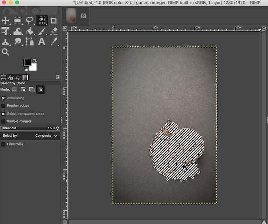Viewport: 268px width, 224px height.
Task: Open the tool options panel configuration menu
Action: [x=58, y=77]
